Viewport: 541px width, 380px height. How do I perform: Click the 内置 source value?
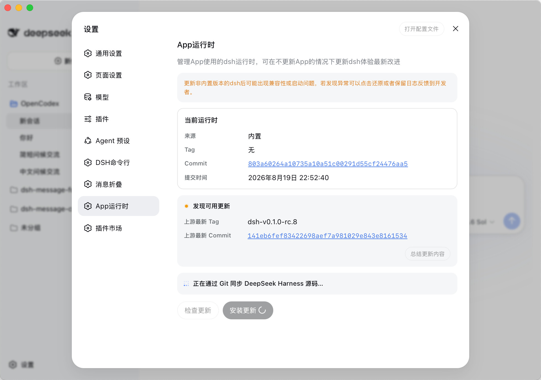[255, 136]
